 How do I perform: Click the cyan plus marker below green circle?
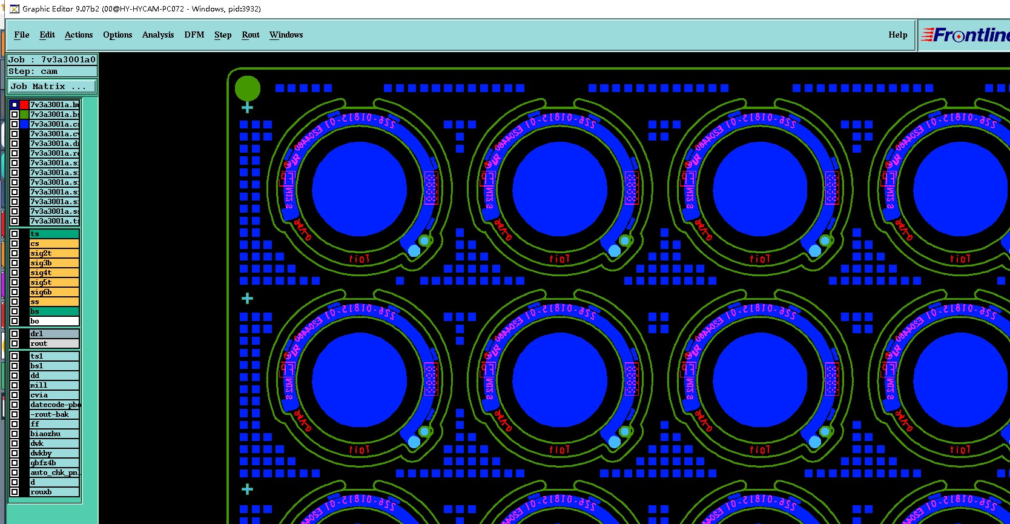click(247, 108)
